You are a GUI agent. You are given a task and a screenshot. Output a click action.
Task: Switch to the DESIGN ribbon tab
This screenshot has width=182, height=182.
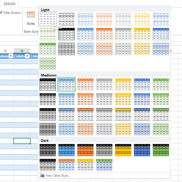(9, 4)
